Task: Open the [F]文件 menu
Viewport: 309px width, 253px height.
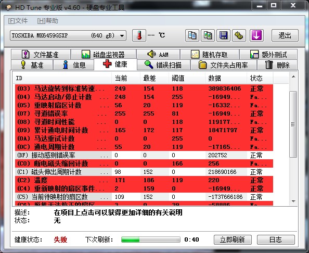Action: (x=18, y=21)
